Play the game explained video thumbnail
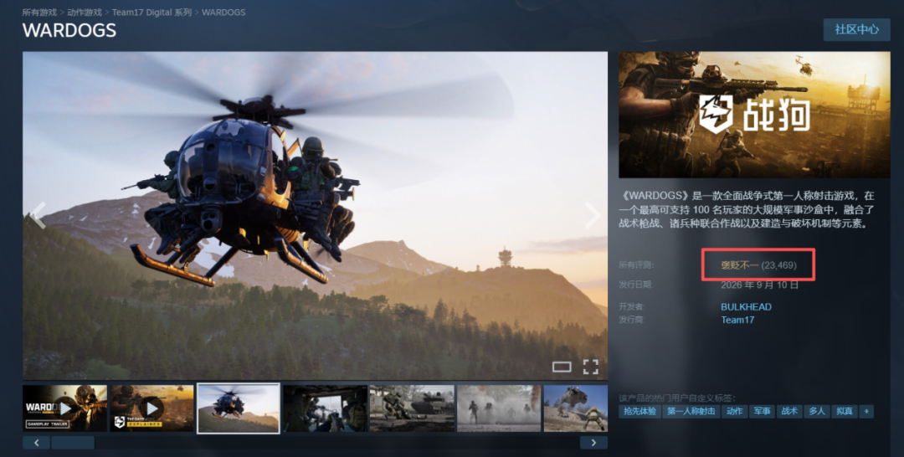This screenshot has width=904, height=457. click(x=152, y=408)
